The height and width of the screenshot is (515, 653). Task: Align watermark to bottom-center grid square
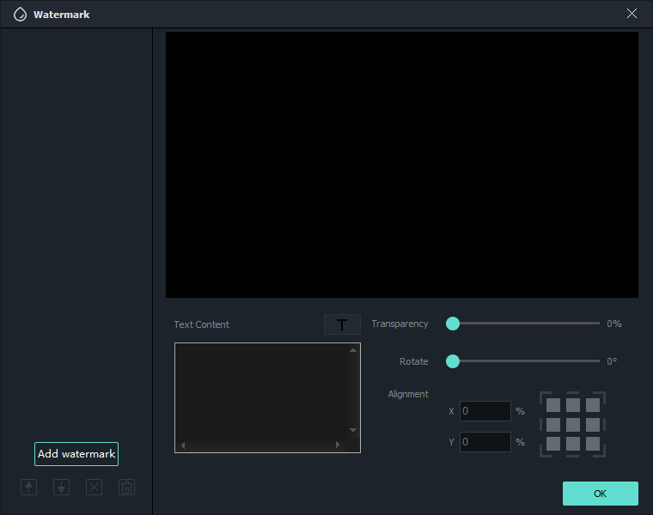pos(573,444)
